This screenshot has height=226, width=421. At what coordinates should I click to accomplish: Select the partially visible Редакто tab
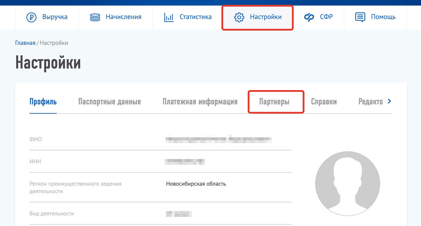tap(370, 102)
